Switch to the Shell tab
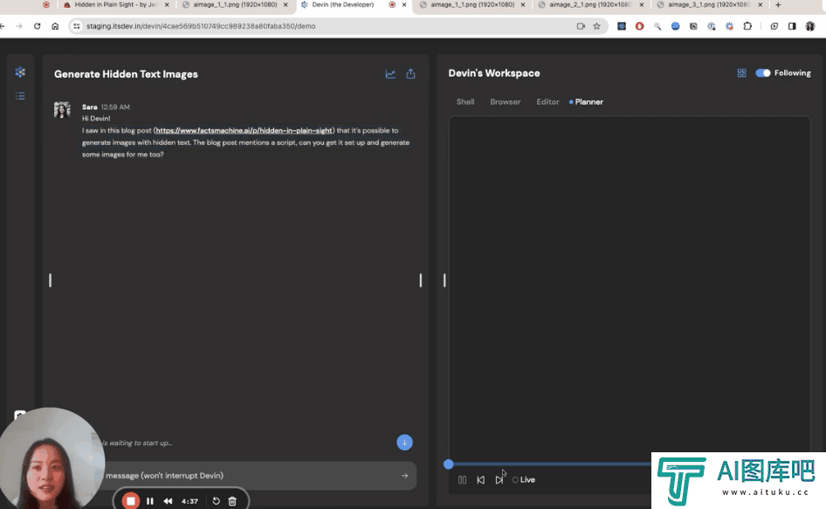The height and width of the screenshot is (509, 826). (x=465, y=101)
